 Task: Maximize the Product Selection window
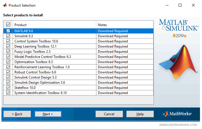(x=180, y=5)
